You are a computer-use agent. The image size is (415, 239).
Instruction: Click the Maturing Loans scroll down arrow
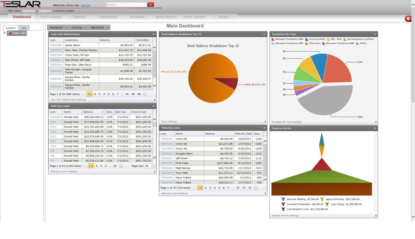[x=265, y=179]
